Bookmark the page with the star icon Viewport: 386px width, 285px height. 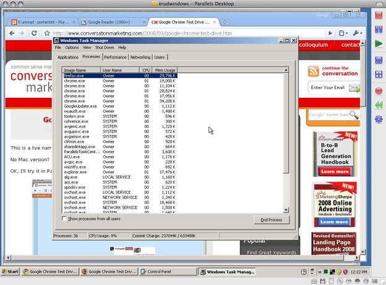tap(47, 33)
